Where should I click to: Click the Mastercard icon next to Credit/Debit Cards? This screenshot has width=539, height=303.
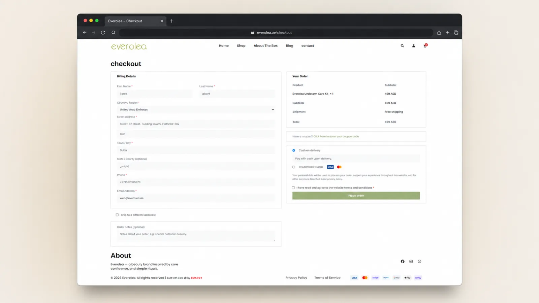coord(339,167)
